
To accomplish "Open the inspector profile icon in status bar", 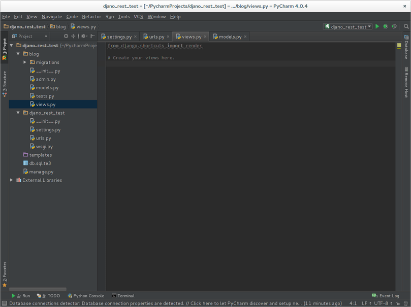I will 405,303.
